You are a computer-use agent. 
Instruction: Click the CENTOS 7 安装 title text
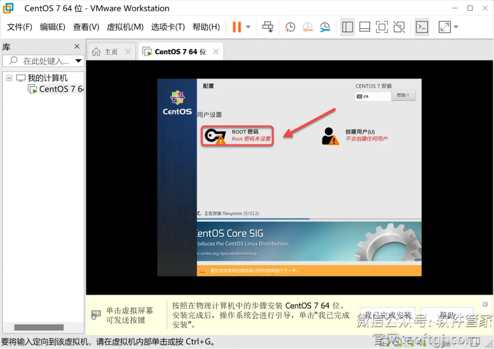373,86
